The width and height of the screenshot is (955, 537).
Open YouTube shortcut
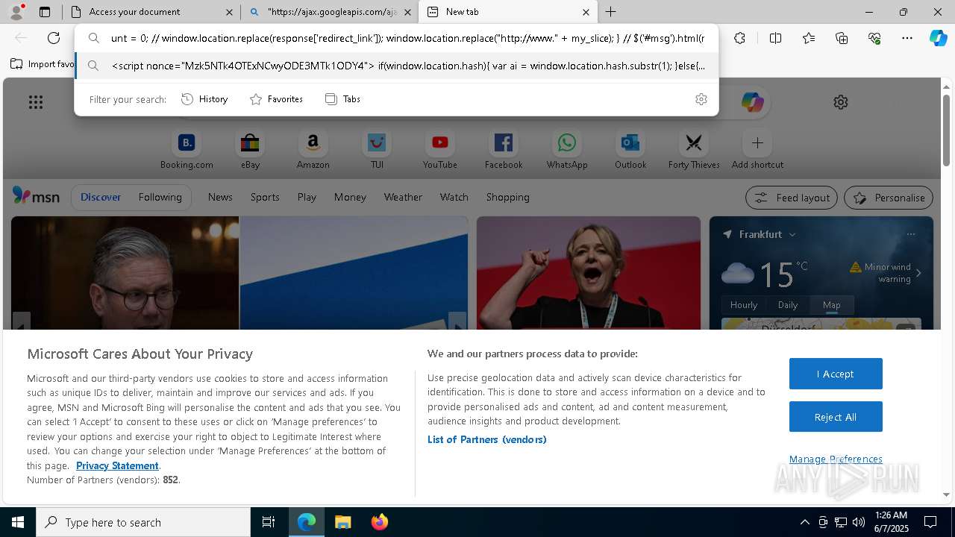click(440, 150)
